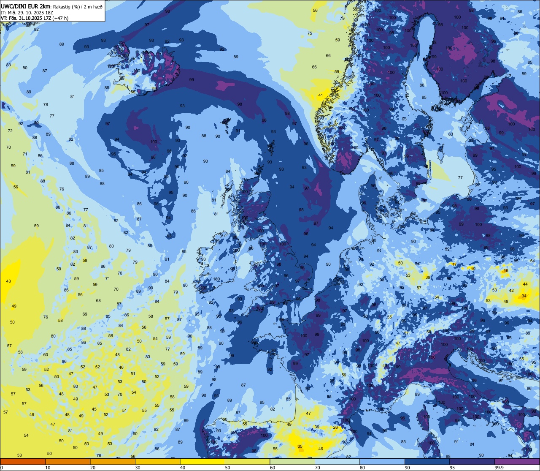
Task: Click the legend tick label '20'
Action: click(93, 468)
